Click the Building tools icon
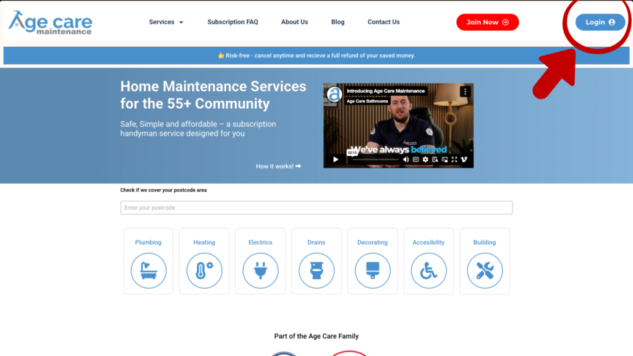This screenshot has height=356, width=633. (485, 271)
